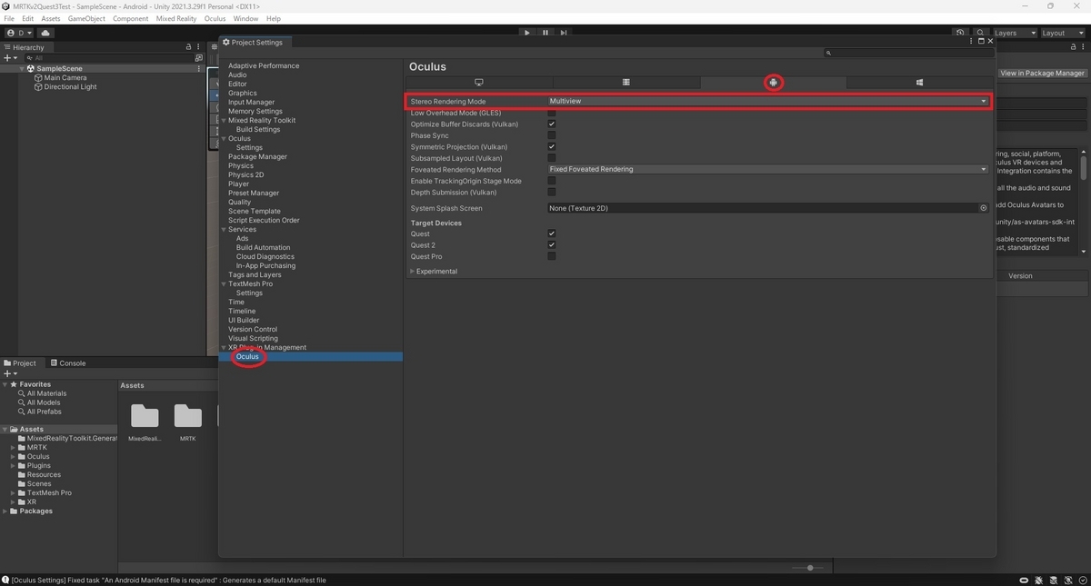This screenshot has width=1091, height=586.
Task: Toggle the Low Overhead Mode (GLES) checkbox
Action: click(551, 113)
